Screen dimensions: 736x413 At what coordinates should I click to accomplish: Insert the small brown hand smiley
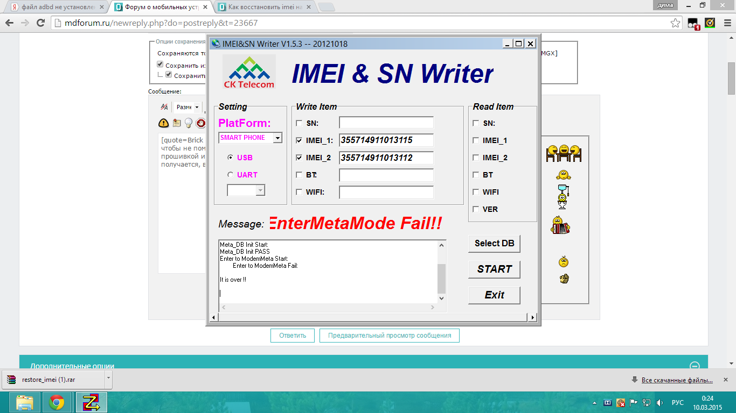pyautogui.click(x=564, y=279)
